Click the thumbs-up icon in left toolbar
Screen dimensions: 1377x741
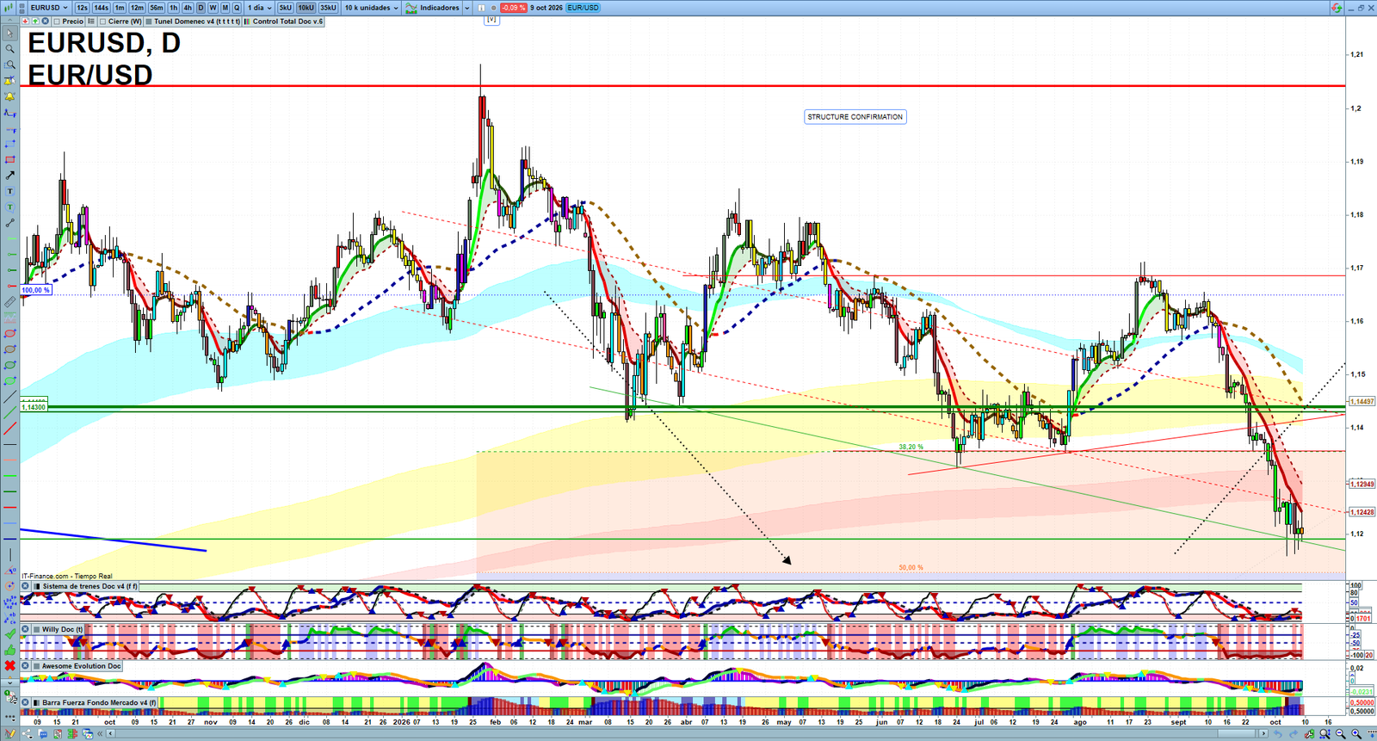pos(10,650)
